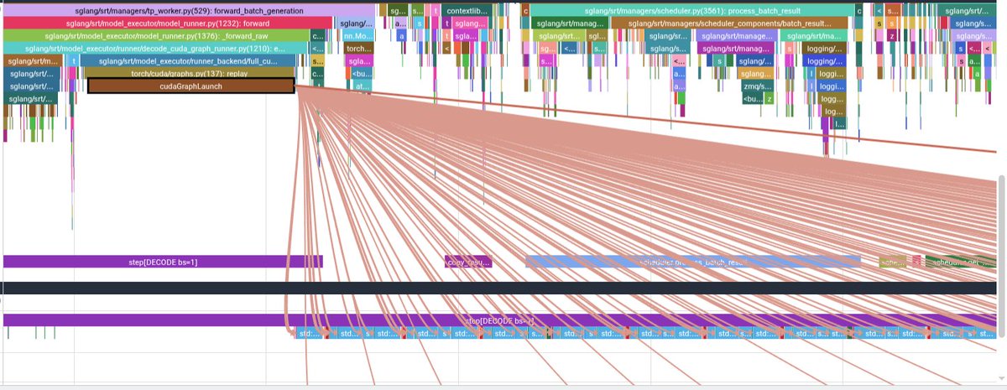Image resolution: width=1007 pixels, height=390 pixels.
Task: Select the scheduler.py(3561): process_batch_result slice
Action: point(692,11)
